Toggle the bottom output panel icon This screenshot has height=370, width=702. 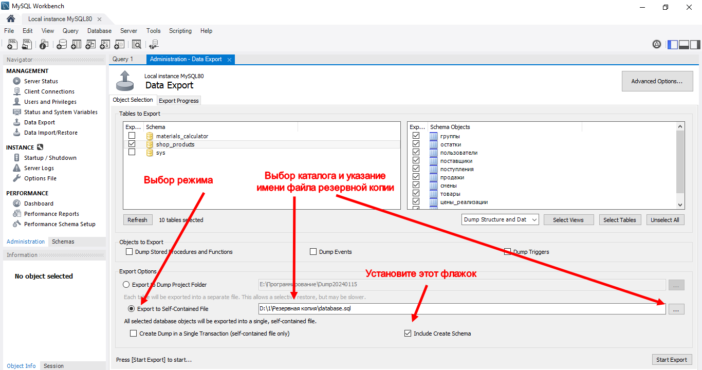coord(684,45)
